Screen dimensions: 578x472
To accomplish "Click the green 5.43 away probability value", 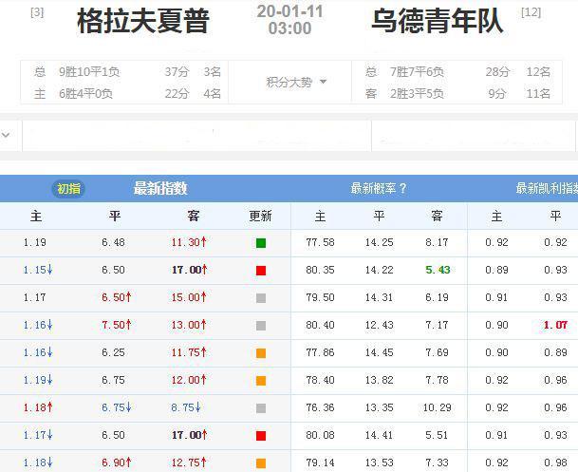I will click(438, 271).
